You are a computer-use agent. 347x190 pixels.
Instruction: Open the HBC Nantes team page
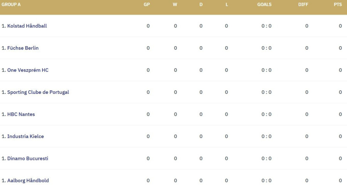(21, 114)
